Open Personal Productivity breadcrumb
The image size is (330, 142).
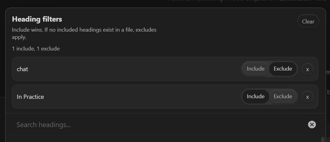[196, 1]
